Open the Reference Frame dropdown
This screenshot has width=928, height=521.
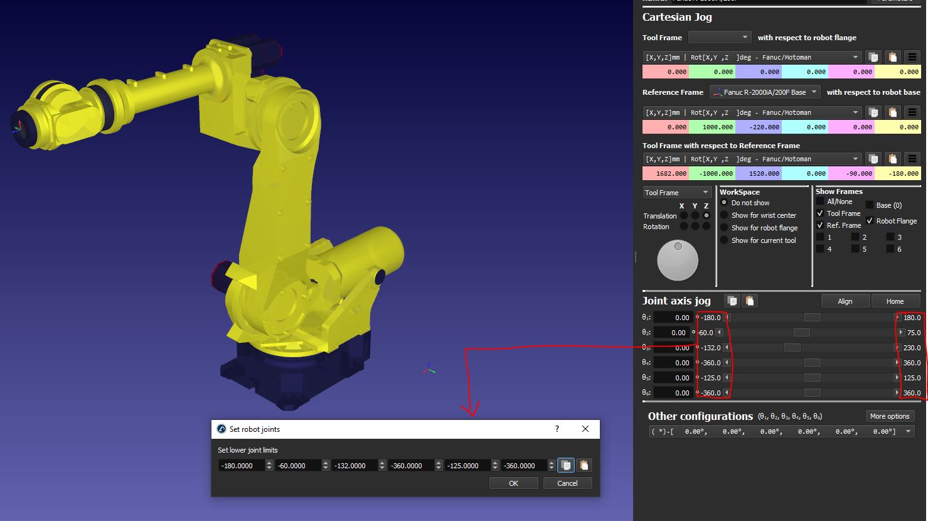coord(764,92)
